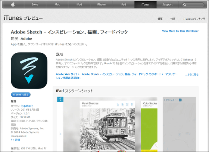Open the Mac tab
Screen dimensions: 209x152
(x=57, y=4)
